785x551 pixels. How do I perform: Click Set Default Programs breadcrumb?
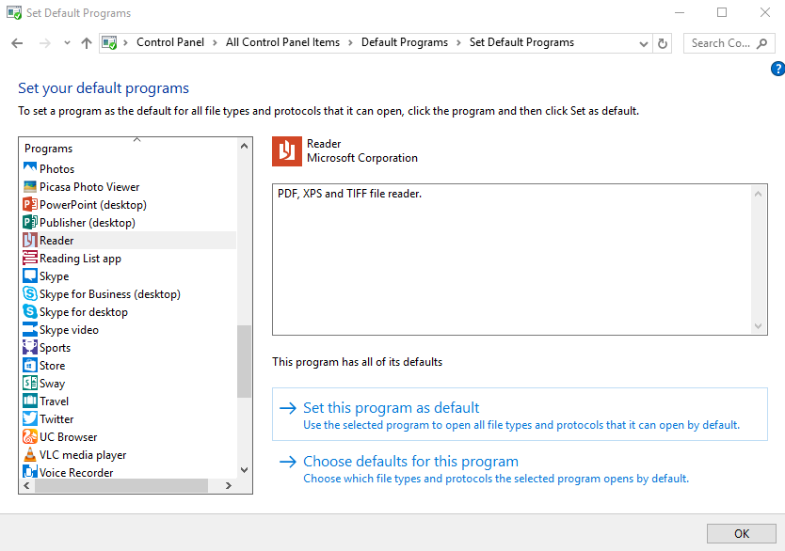(x=521, y=42)
